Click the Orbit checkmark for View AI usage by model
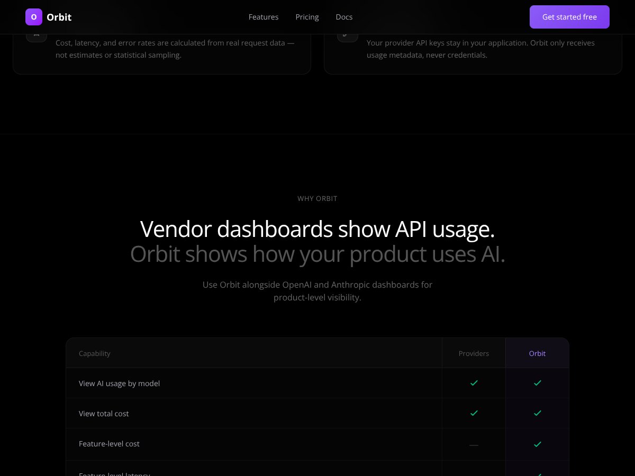Viewport: 635px width, 476px height. [x=537, y=383]
